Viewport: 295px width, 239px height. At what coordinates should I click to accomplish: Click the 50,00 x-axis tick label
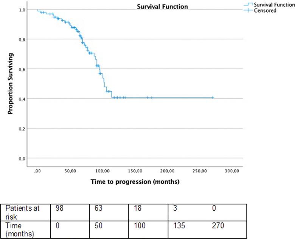coord(70,171)
